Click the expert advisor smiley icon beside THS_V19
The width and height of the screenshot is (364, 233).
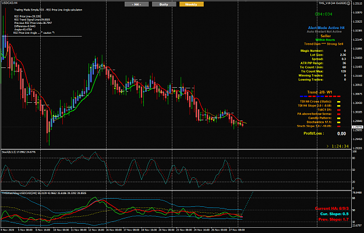click(x=348, y=3)
